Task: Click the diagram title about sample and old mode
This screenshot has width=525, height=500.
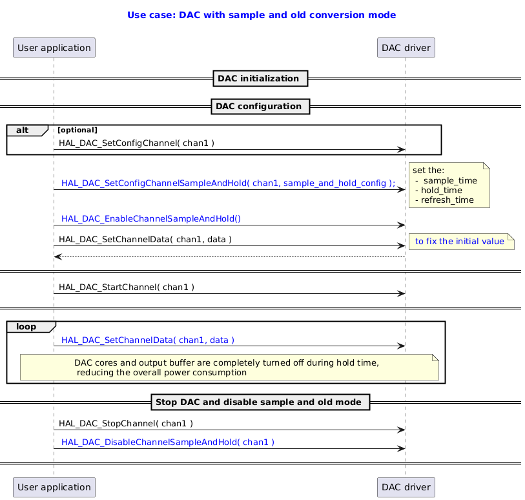Action: 262,14
